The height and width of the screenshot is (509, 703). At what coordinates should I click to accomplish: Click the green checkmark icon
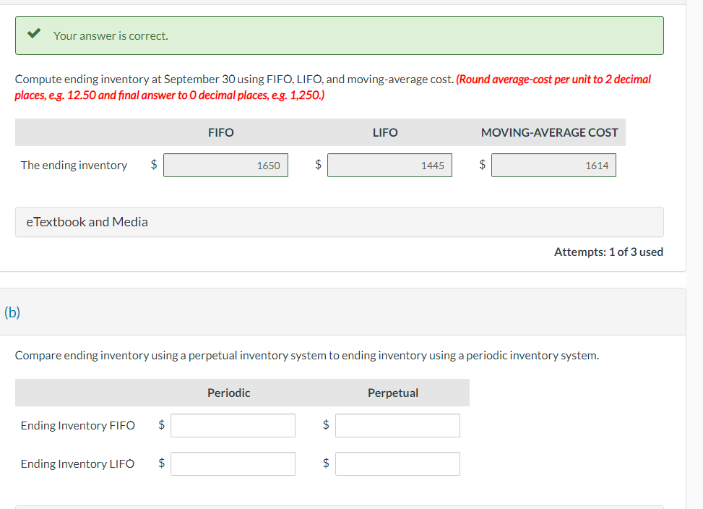click(34, 33)
